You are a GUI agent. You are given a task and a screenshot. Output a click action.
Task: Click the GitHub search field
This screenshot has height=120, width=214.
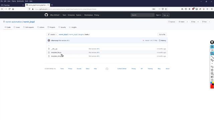[x=142, y=15]
